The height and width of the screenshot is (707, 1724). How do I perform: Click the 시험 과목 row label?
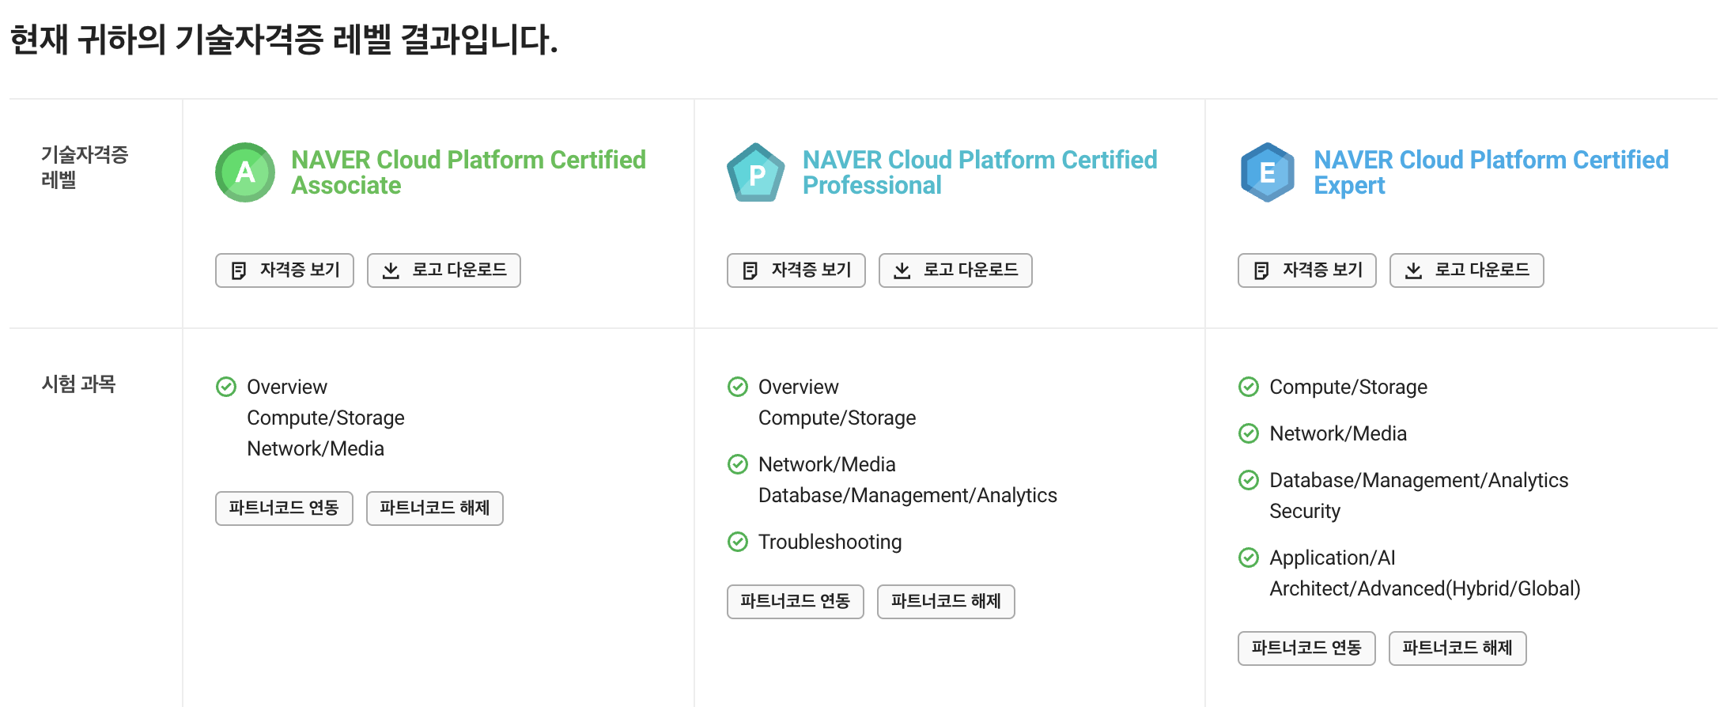pyautogui.click(x=78, y=384)
